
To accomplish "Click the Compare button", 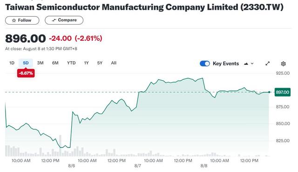I will (x=64, y=20).
